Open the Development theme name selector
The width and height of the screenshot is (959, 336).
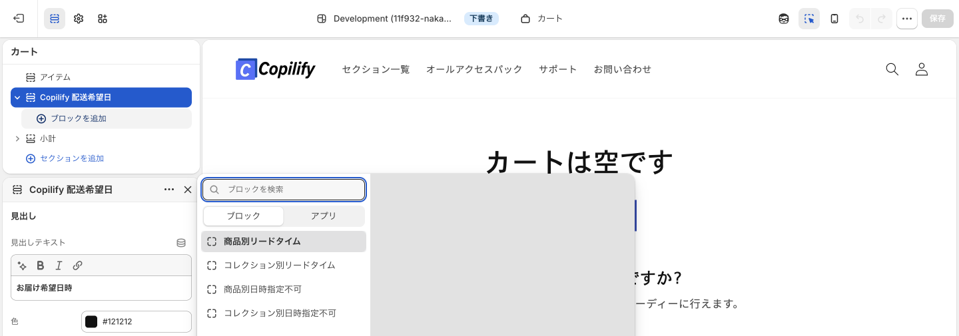(x=392, y=19)
